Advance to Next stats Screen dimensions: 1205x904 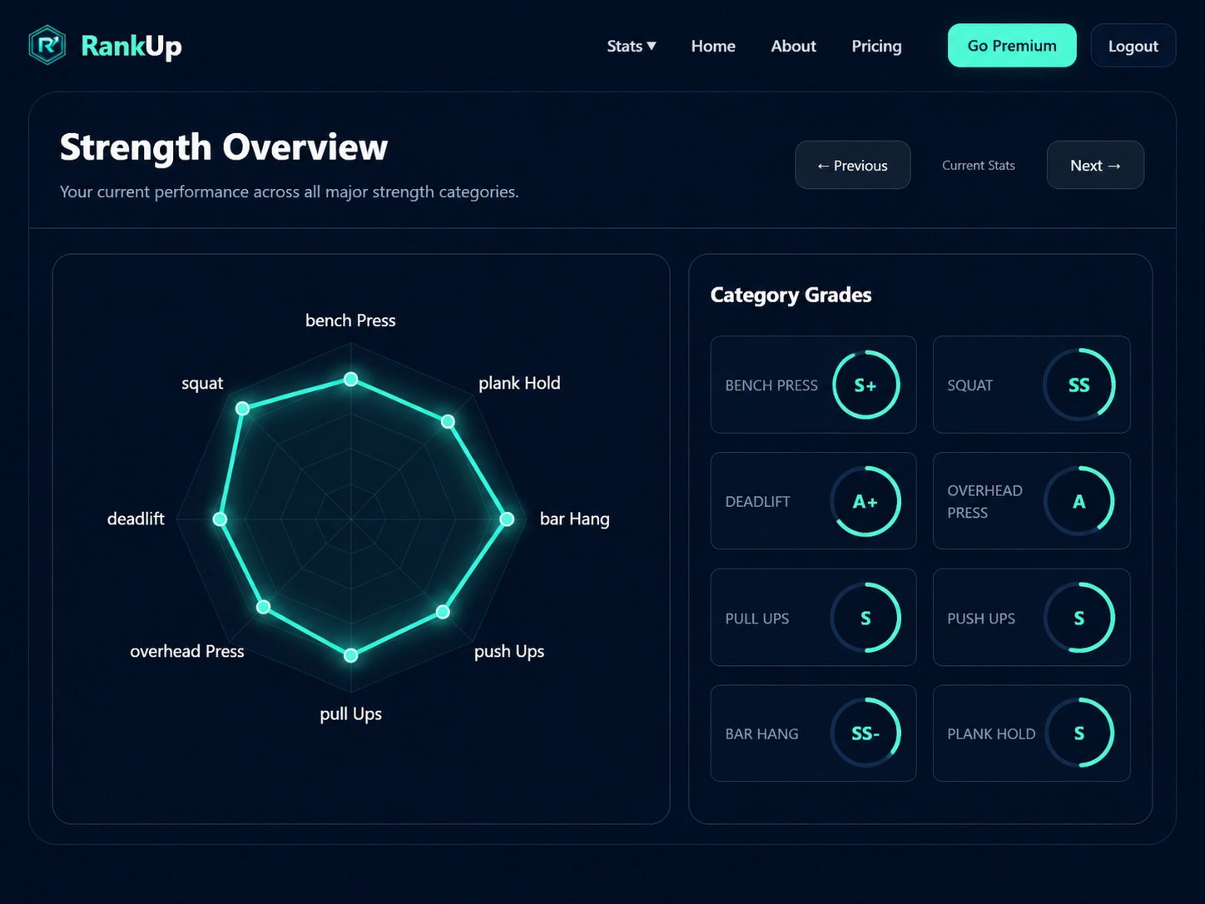[x=1095, y=165]
